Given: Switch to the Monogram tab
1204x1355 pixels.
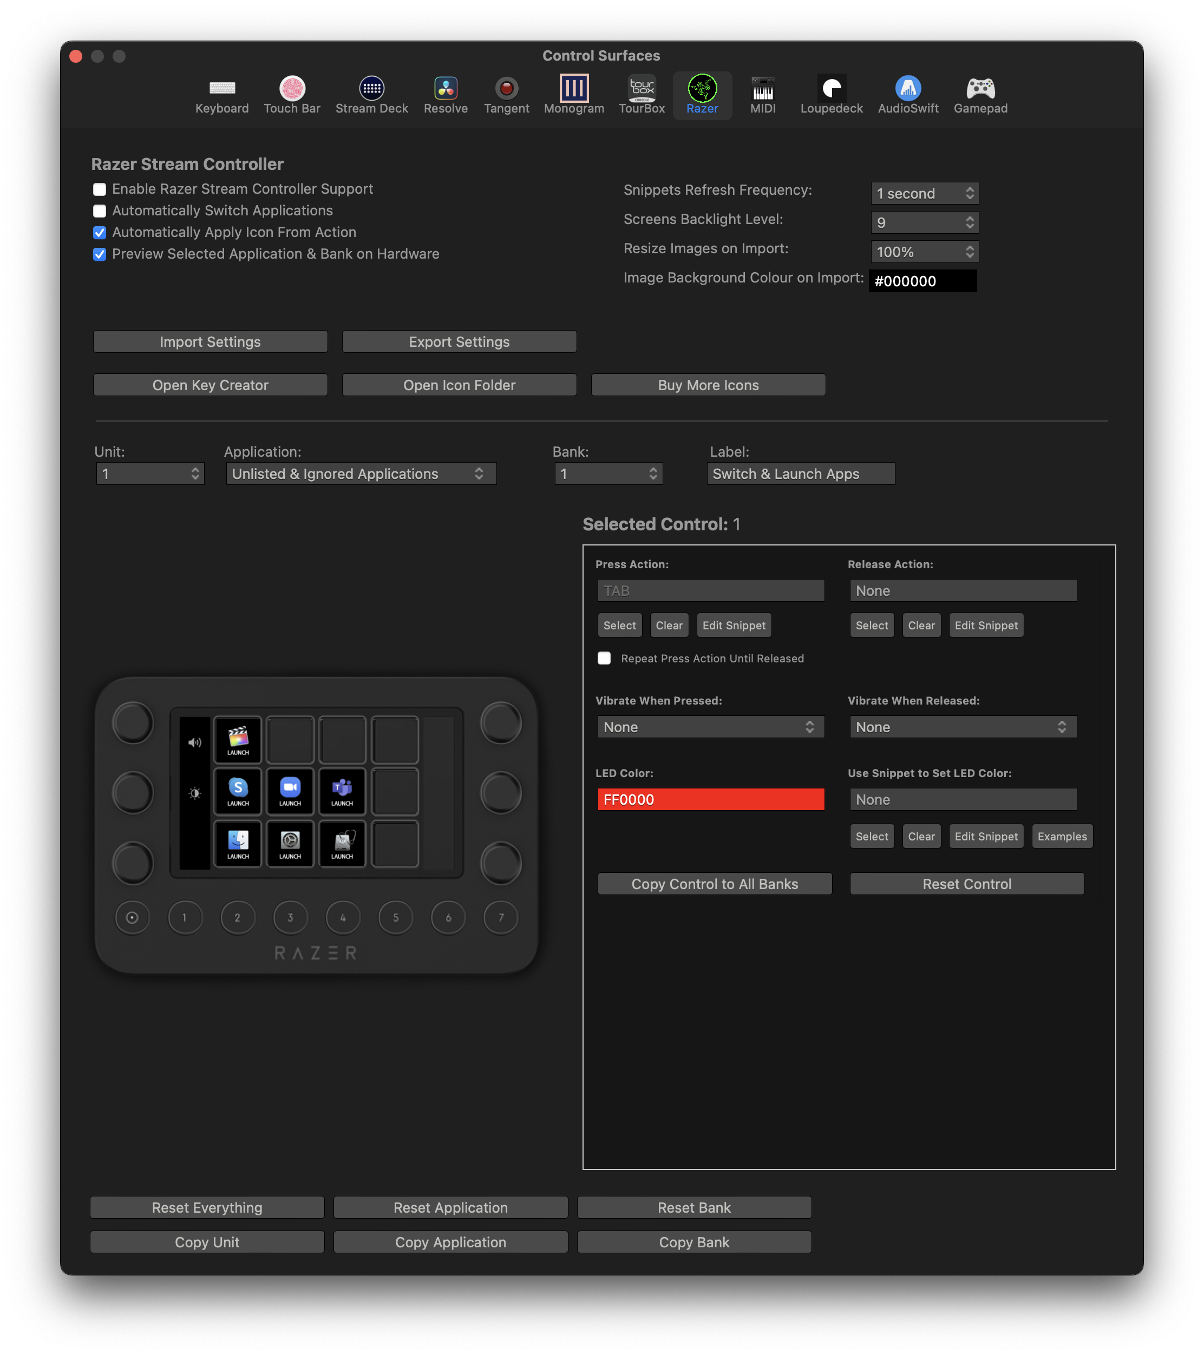Looking at the screenshot, I should pos(574,95).
